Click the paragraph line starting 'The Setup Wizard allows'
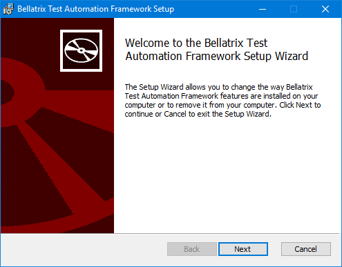Screen dimensions: 342x267 (218, 87)
